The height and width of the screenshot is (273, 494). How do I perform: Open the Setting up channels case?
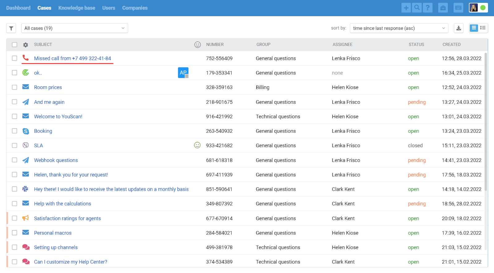click(x=56, y=247)
